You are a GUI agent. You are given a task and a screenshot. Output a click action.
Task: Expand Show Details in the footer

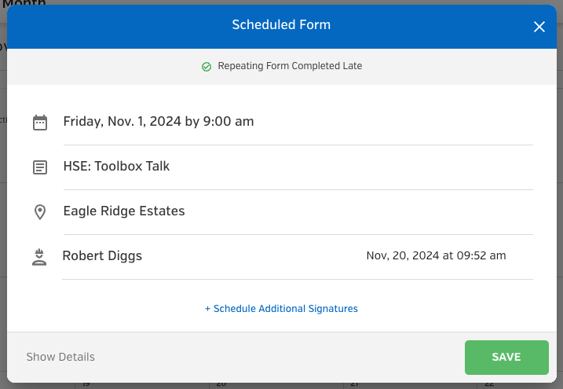[60, 357]
